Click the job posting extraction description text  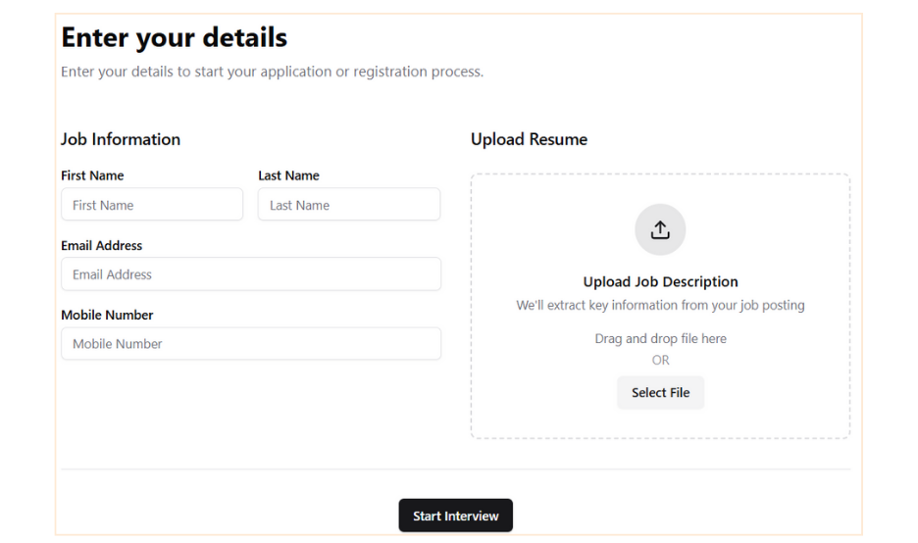(x=660, y=306)
